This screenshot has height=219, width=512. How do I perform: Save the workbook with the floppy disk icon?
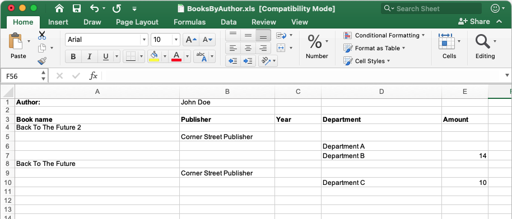click(77, 8)
